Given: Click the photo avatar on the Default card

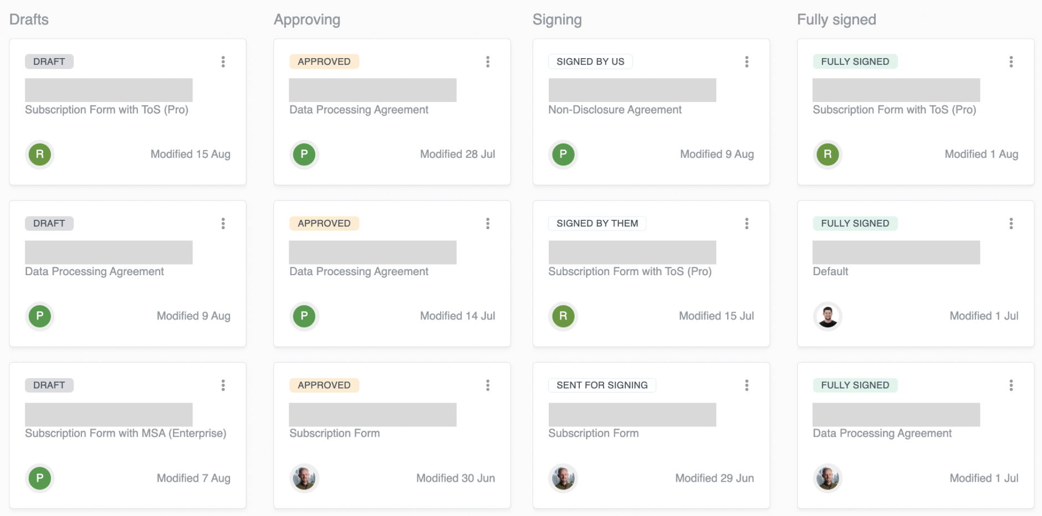Looking at the screenshot, I should click(x=828, y=316).
